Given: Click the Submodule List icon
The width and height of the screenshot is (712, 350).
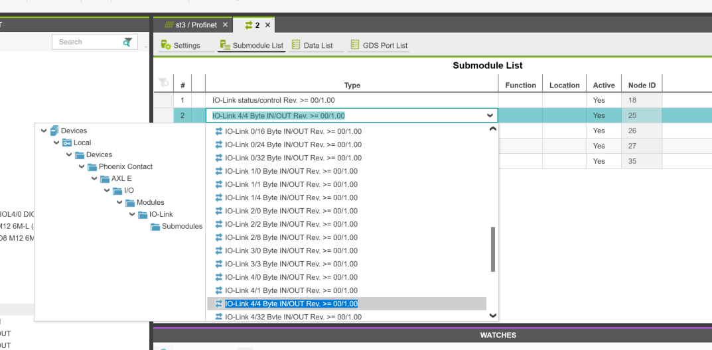Looking at the screenshot, I should (225, 45).
